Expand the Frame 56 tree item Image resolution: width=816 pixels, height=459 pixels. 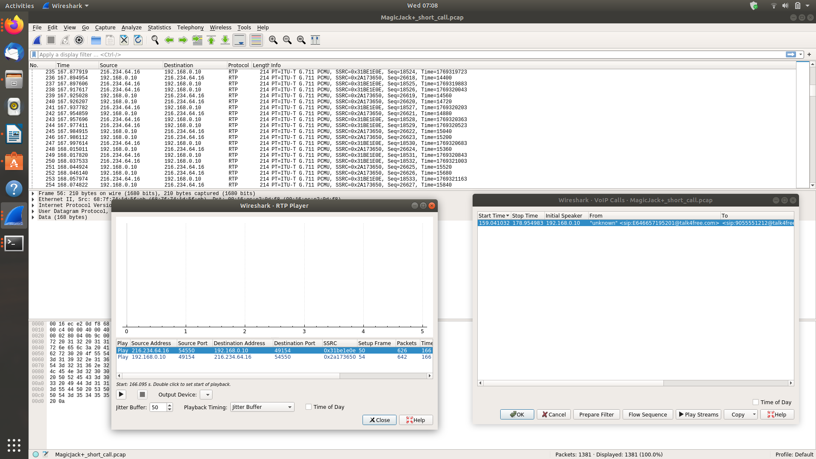[33, 193]
